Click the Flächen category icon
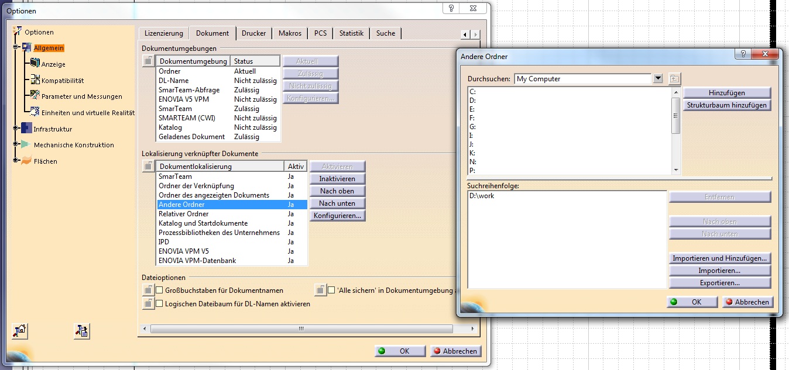 point(26,161)
